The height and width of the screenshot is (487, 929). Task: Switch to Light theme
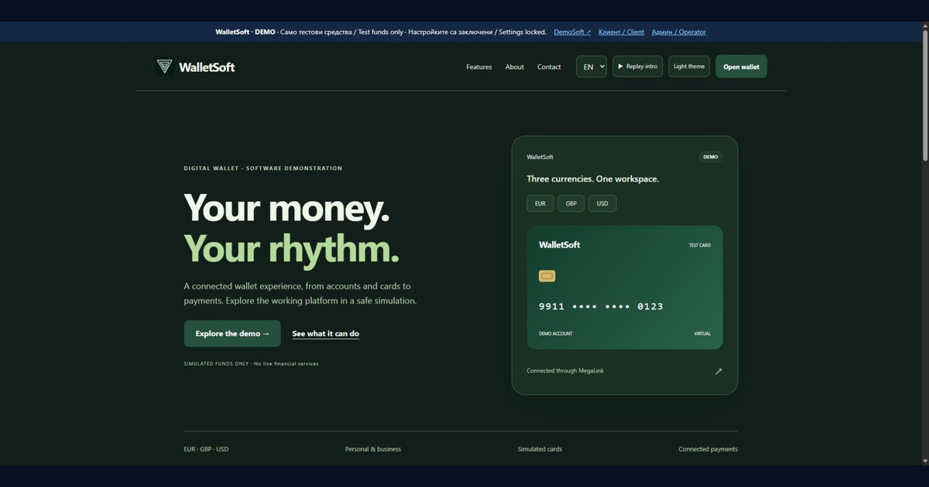689,66
